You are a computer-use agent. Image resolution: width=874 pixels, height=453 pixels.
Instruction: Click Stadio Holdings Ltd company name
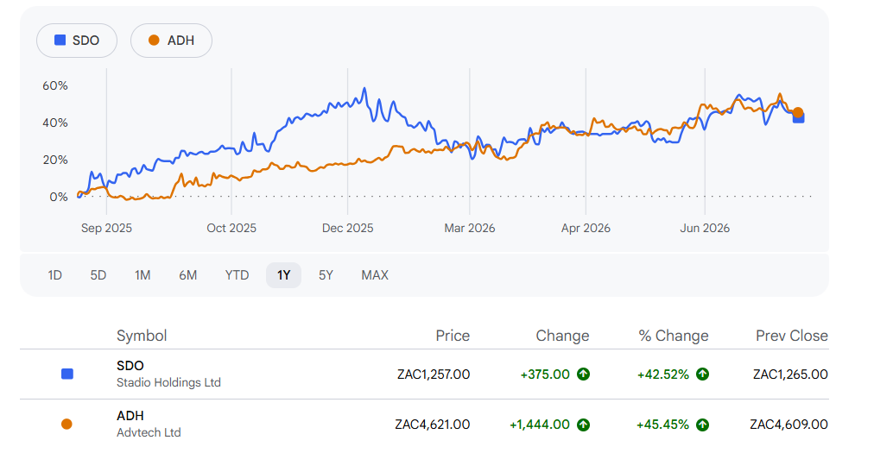click(168, 383)
